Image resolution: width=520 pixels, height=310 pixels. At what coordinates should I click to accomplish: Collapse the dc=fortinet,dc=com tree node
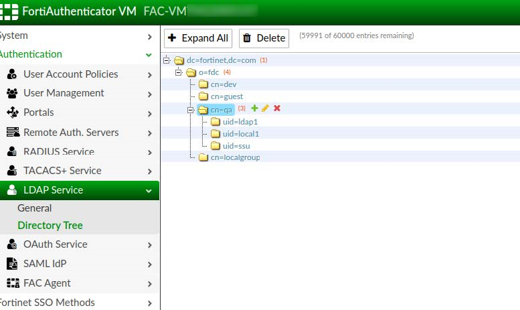167,60
